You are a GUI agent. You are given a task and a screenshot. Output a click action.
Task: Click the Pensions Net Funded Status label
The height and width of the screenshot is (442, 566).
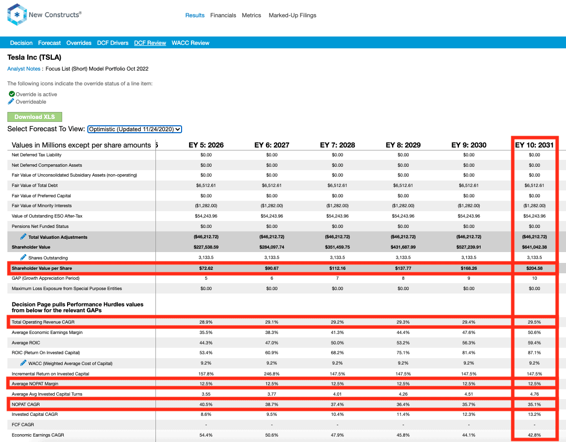pos(40,226)
